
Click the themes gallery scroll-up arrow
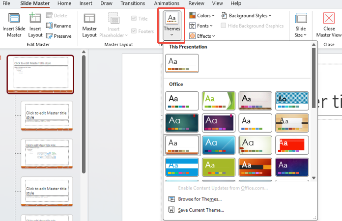click(313, 45)
